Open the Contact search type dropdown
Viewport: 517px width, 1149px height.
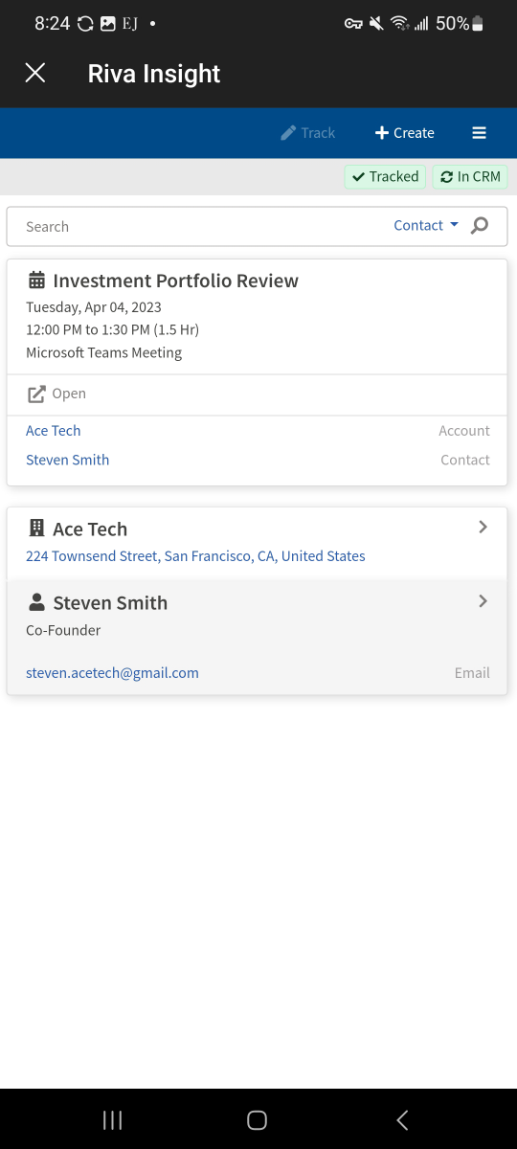point(426,226)
